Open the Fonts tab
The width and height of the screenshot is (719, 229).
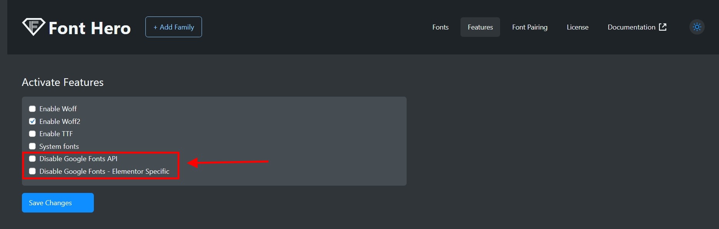(440, 27)
